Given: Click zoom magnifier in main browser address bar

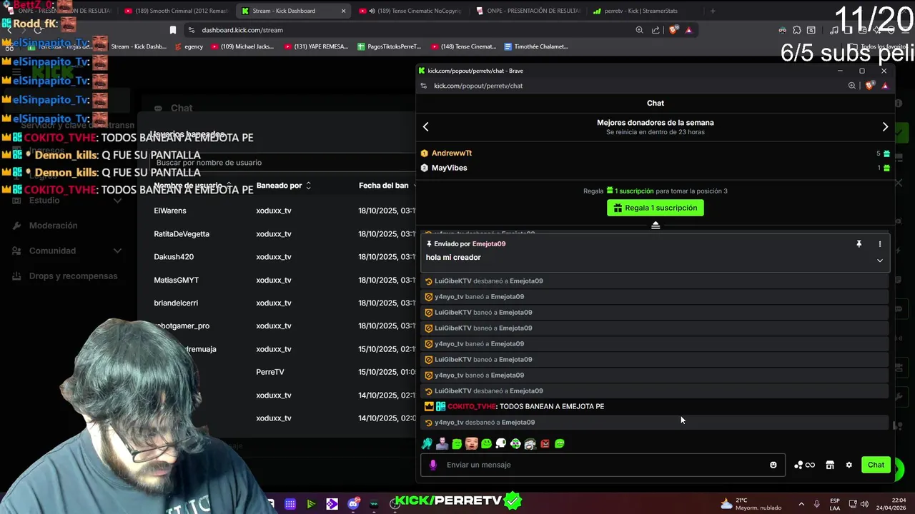Looking at the screenshot, I should [639, 30].
